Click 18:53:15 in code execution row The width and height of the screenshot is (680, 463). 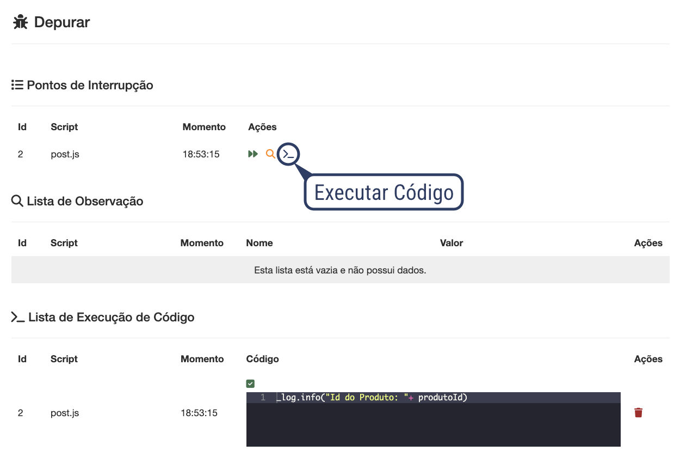[x=199, y=413]
